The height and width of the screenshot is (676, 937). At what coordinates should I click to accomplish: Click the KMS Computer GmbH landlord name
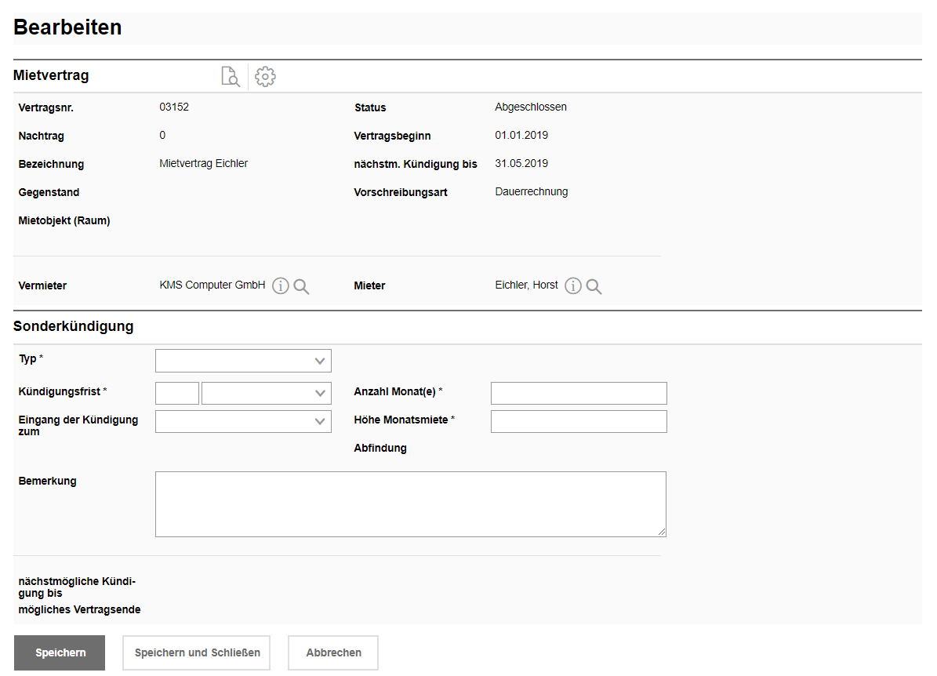coord(212,285)
